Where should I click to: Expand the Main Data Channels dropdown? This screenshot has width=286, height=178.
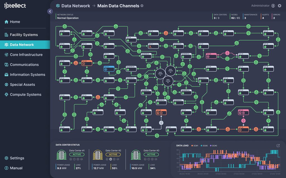point(142,6)
